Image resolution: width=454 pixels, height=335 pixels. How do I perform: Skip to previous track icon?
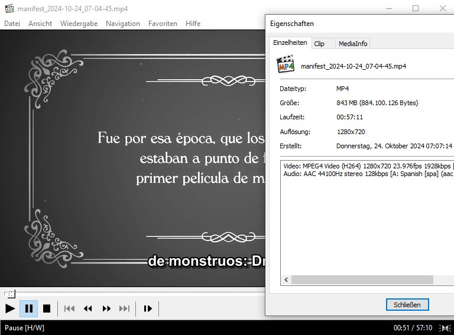click(x=69, y=308)
